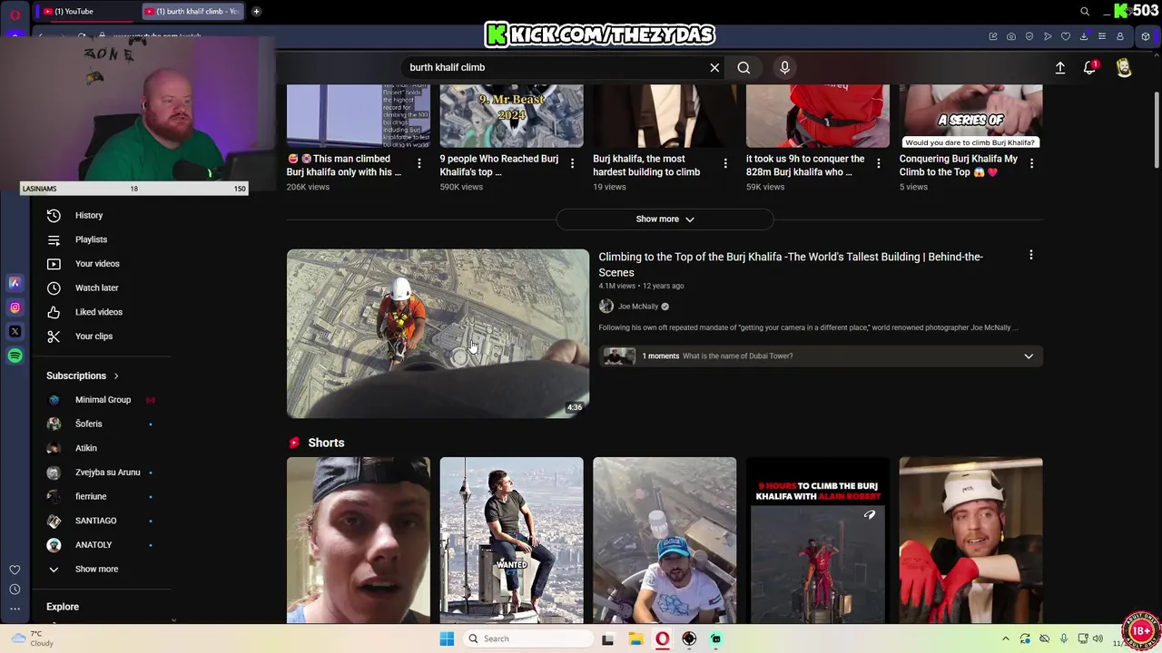Click the Opera profile person toolbar icon
The width and height of the screenshot is (1162, 653).
coord(1120,36)
